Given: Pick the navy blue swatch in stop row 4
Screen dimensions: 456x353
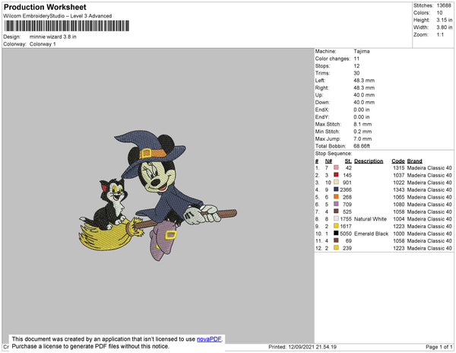Looking at the screenshot, I should coord(336,189).
